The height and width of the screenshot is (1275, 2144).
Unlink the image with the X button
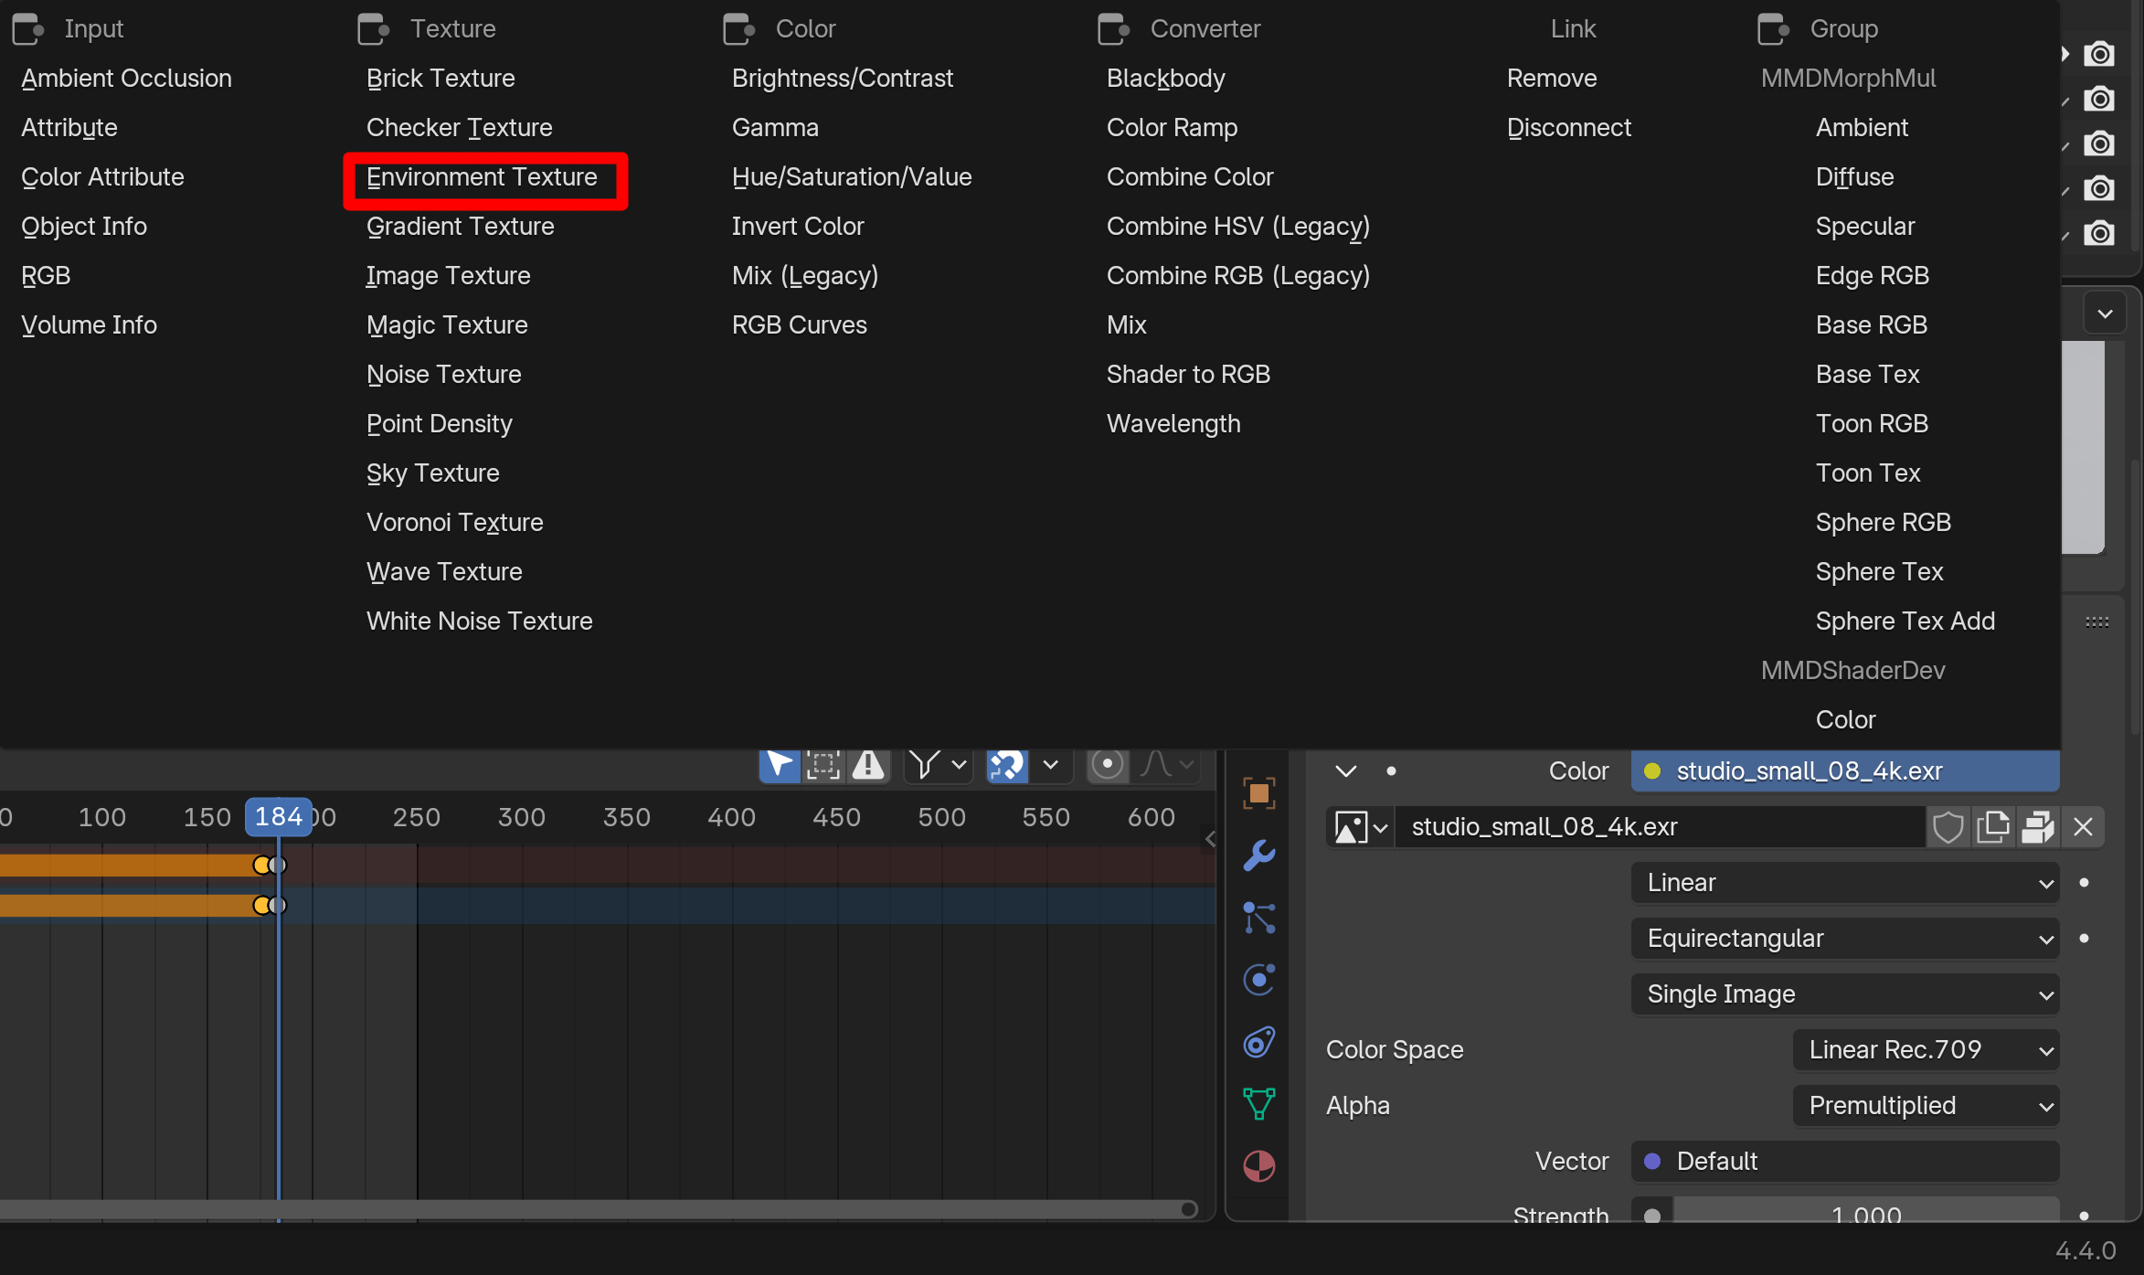tap(2083, 827)
